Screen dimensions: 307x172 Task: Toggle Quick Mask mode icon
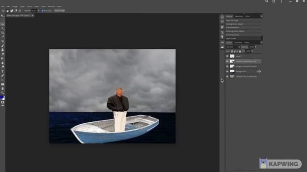2,102
